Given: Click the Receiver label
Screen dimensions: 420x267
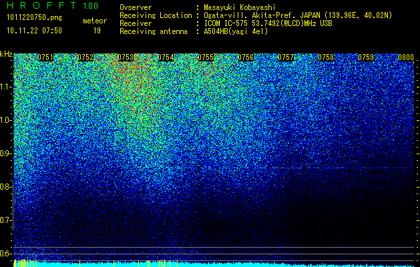Looking at the screenshot, I should click(x=136, y=23).
